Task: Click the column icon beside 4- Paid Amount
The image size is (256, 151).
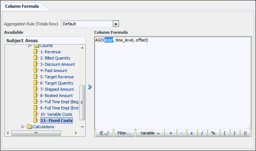Action: (35, 70)
